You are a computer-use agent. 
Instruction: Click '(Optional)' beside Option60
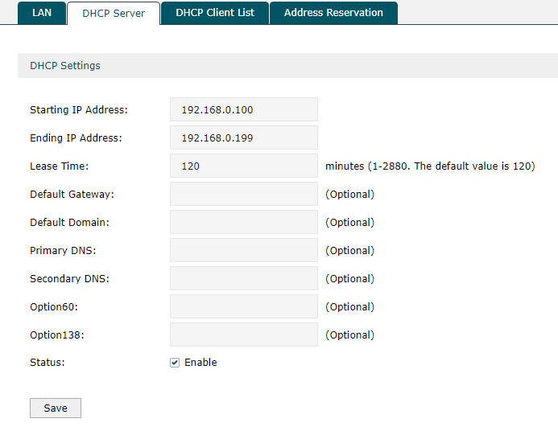pyautogui.click(x=349, y=306)
